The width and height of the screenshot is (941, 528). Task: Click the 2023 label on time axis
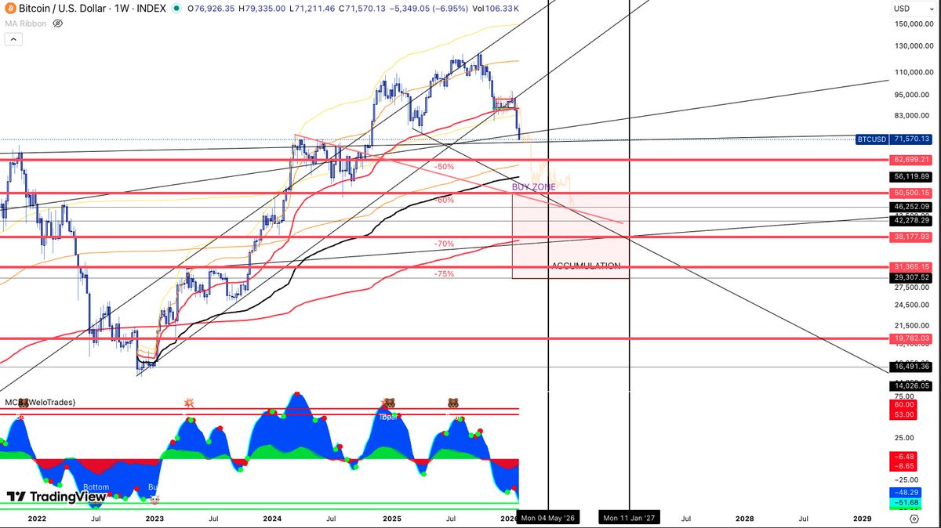[x=154, y=519]
